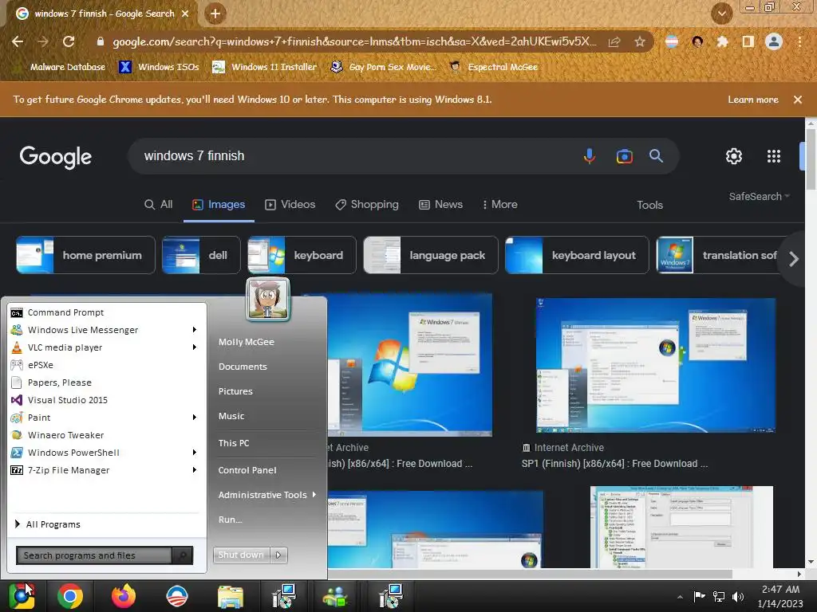817x612 pixels.
Task: Click the network tray icon
Action: coord(719,596)
